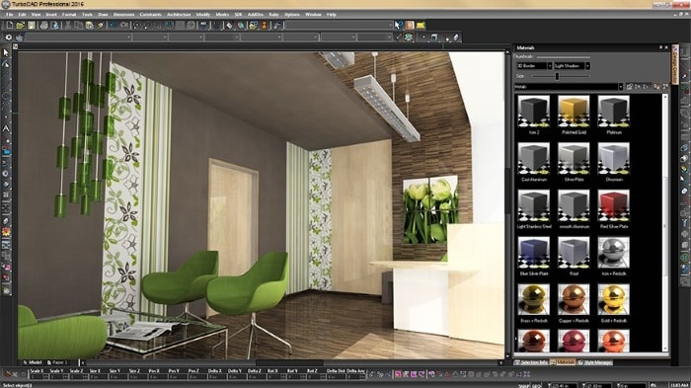Click the green globe icon on second toolbar
Screen dimensions: 691x388
tap(409, 38)
